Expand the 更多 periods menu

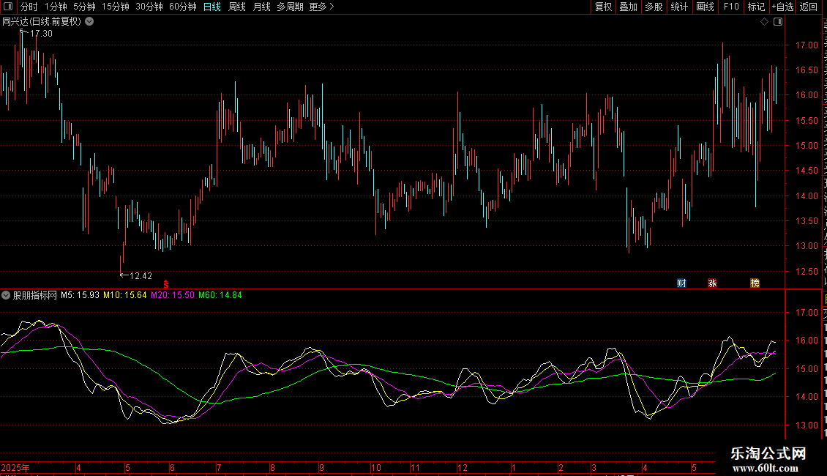pos(321,7)
